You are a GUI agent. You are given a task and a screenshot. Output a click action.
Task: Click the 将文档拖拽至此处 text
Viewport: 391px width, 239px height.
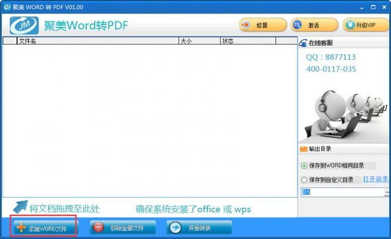tap(65, 209)
